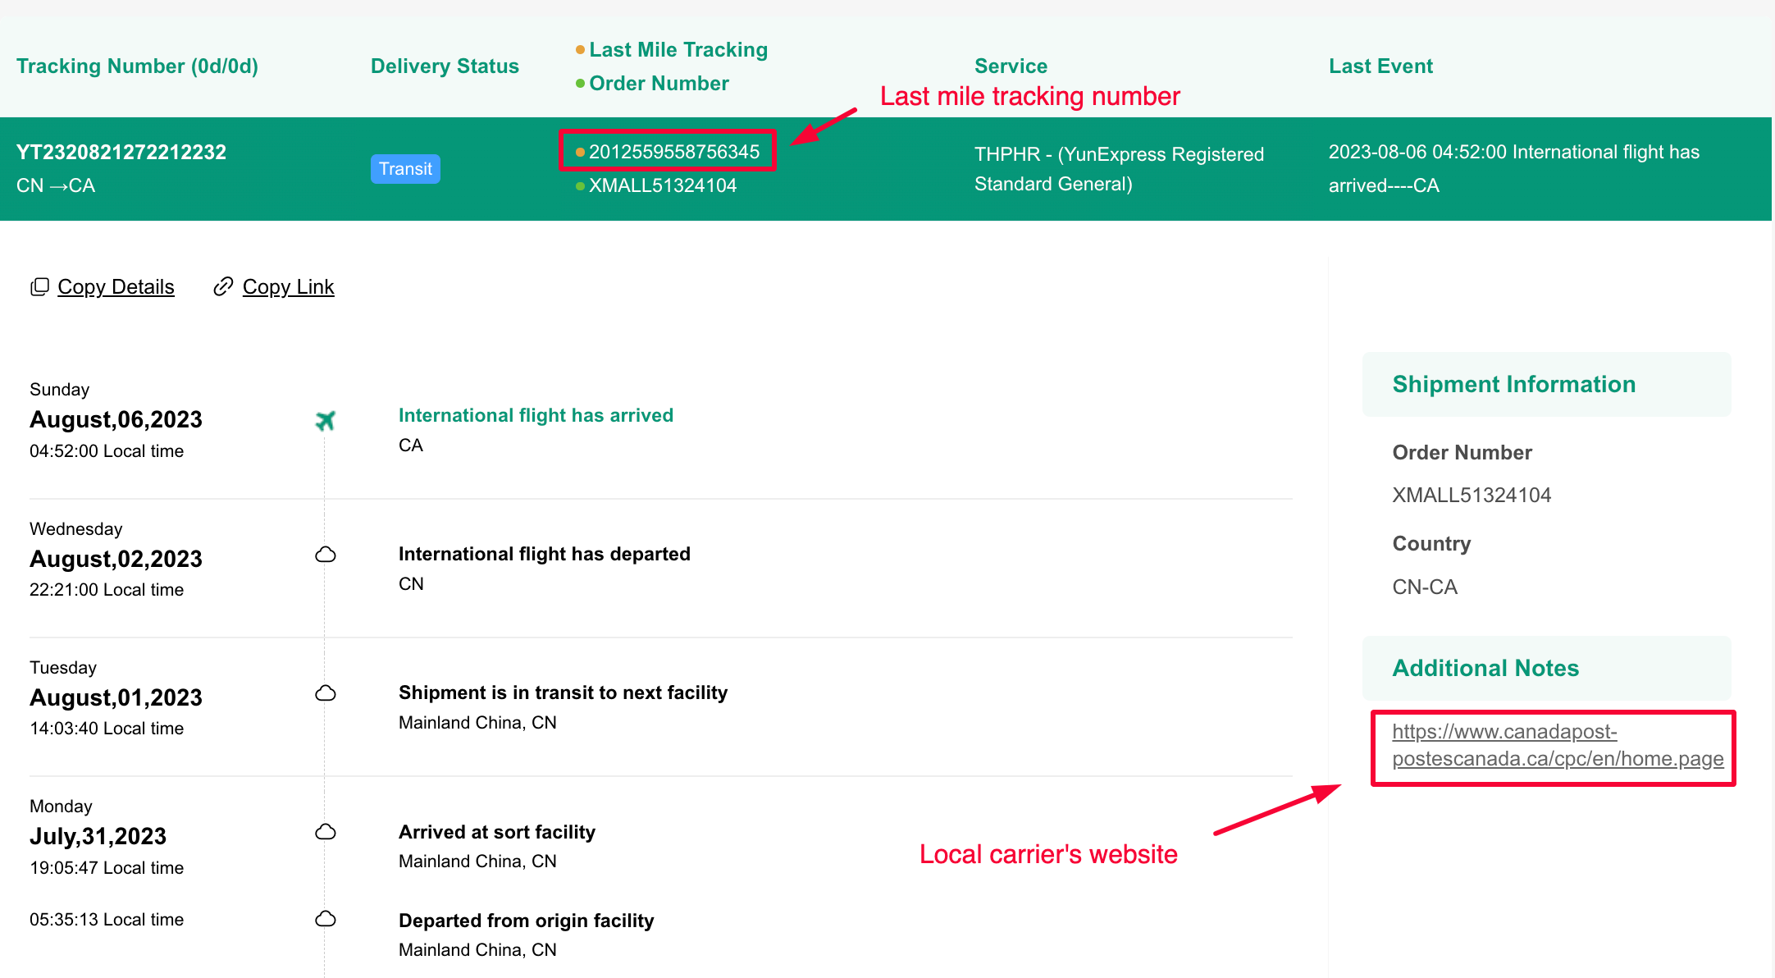Click the Last Event column header
This screenshot has height=978, width=1775.
(1380, 66)
